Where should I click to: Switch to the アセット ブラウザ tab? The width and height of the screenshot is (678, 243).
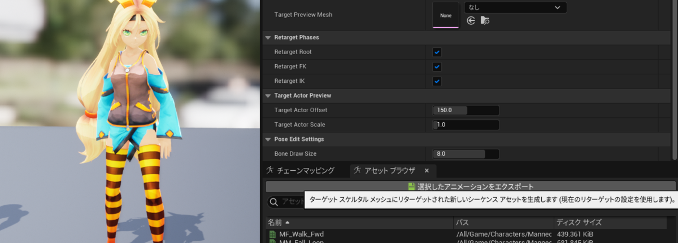pyautogui.click(x=393, y=170)
